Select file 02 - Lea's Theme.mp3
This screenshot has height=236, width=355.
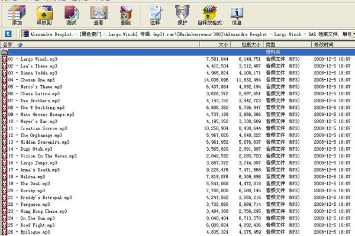click(x=33, y=66)
